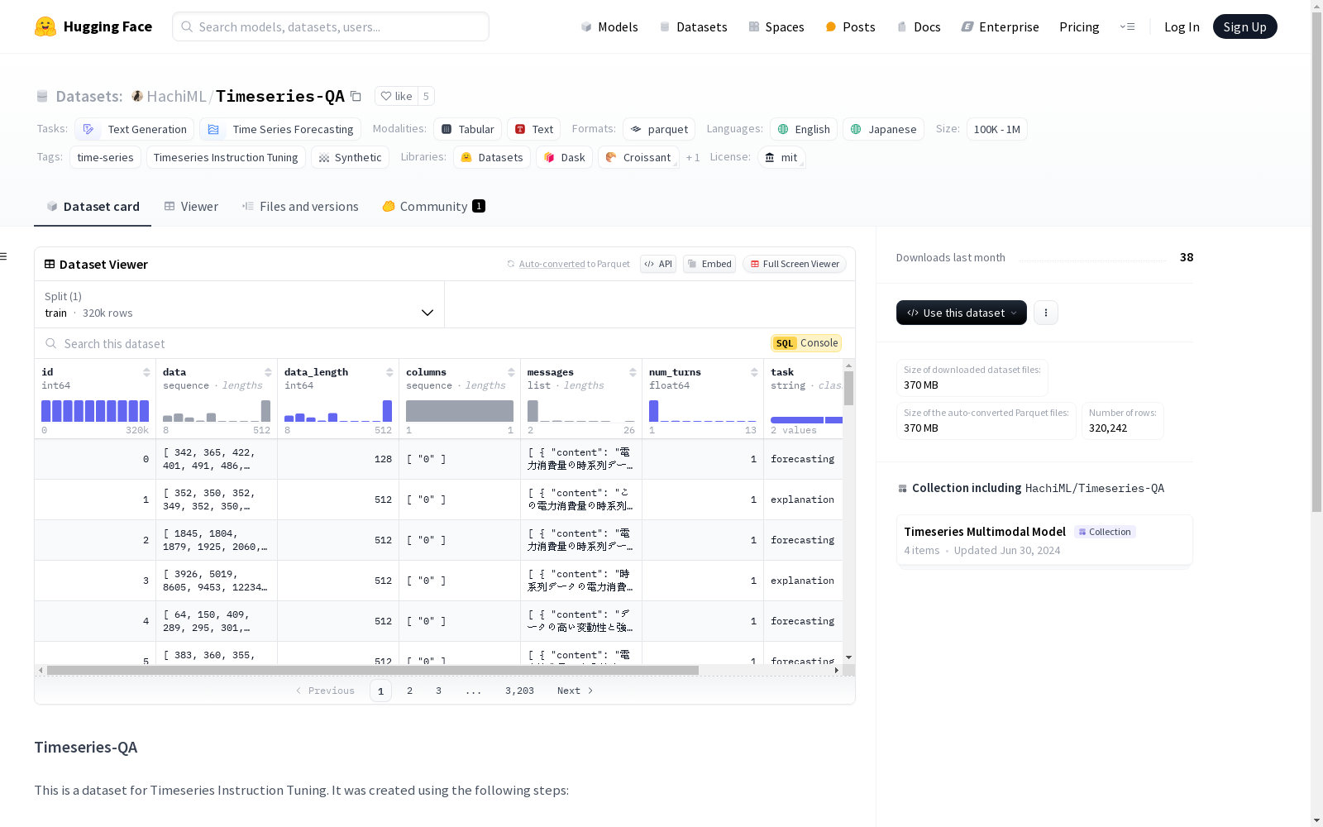Open the Community tab
This screenshot has height=827, width=1323.
pos(433,207)
